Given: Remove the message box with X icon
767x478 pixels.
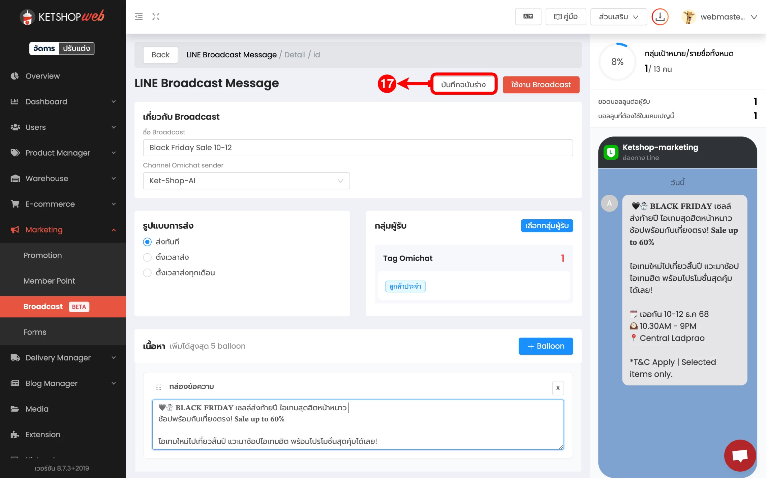Looking at the screenshot, I should click(558, 388).
